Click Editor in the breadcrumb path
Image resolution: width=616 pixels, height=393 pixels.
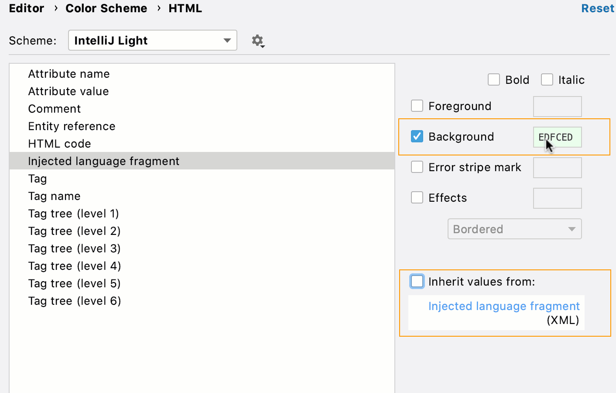(26, 8)
